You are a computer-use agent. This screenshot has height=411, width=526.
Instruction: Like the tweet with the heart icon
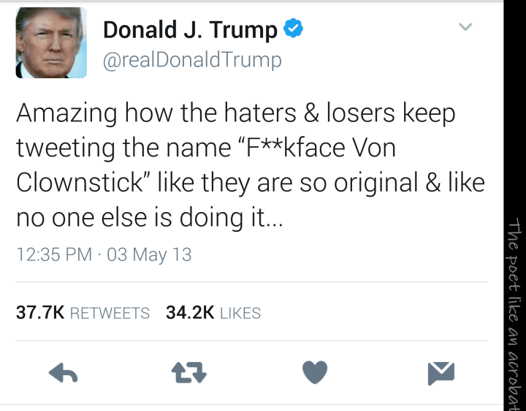[x=315, y=373]
